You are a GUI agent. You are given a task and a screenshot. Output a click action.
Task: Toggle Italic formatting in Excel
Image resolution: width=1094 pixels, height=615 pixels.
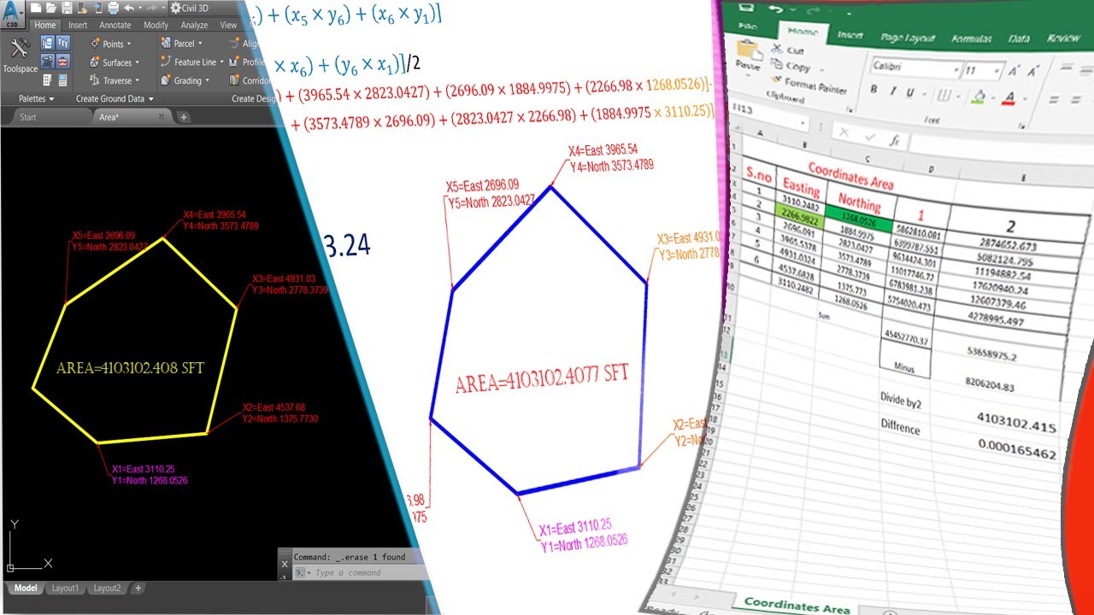pyautogui.click(x=893, y=91)
